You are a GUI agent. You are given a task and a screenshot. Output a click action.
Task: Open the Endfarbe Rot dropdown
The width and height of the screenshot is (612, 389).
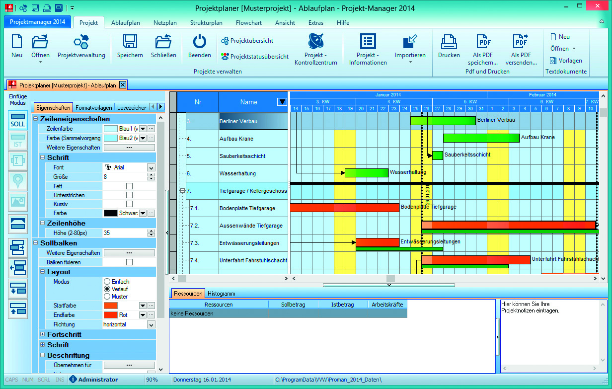[143, 315]
